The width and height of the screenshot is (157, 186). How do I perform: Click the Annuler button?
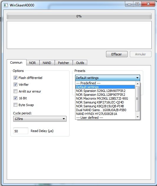coord(141,54)
